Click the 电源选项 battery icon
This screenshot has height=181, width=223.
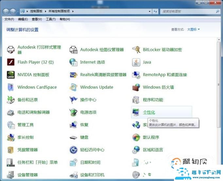pyautogui.click(x=74, y=112)
